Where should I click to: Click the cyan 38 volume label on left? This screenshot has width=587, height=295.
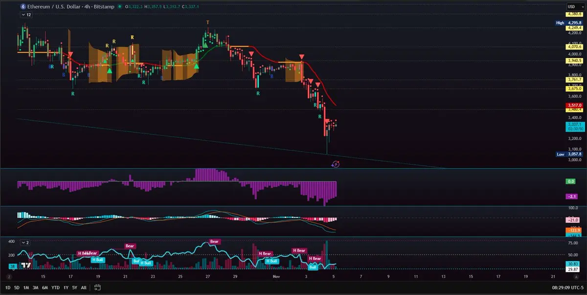point(12,266)
